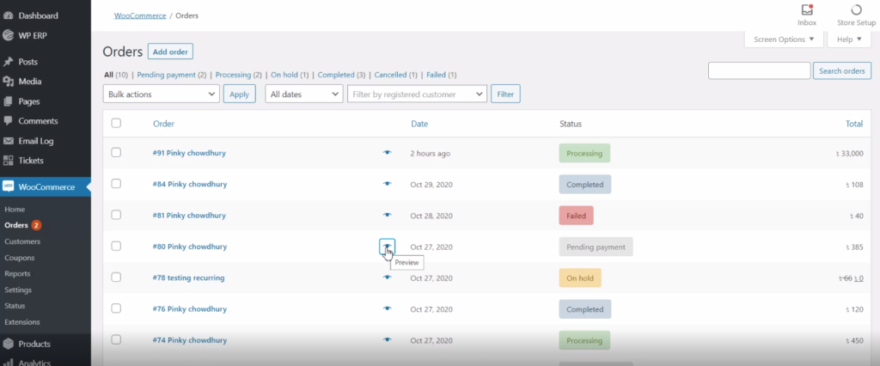Open Tickets icon in sidebar
The width and height of the screenshot is (880, 366).
click(9, 161)
